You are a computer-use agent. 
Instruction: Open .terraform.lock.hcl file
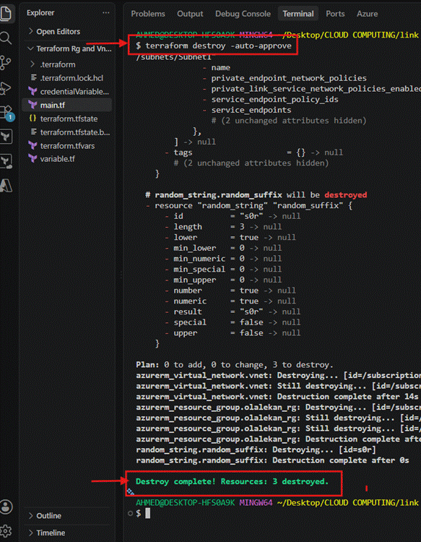[71, 78]
